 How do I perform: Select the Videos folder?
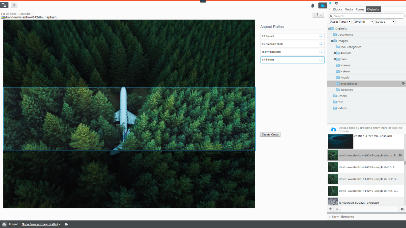(342, 108)
